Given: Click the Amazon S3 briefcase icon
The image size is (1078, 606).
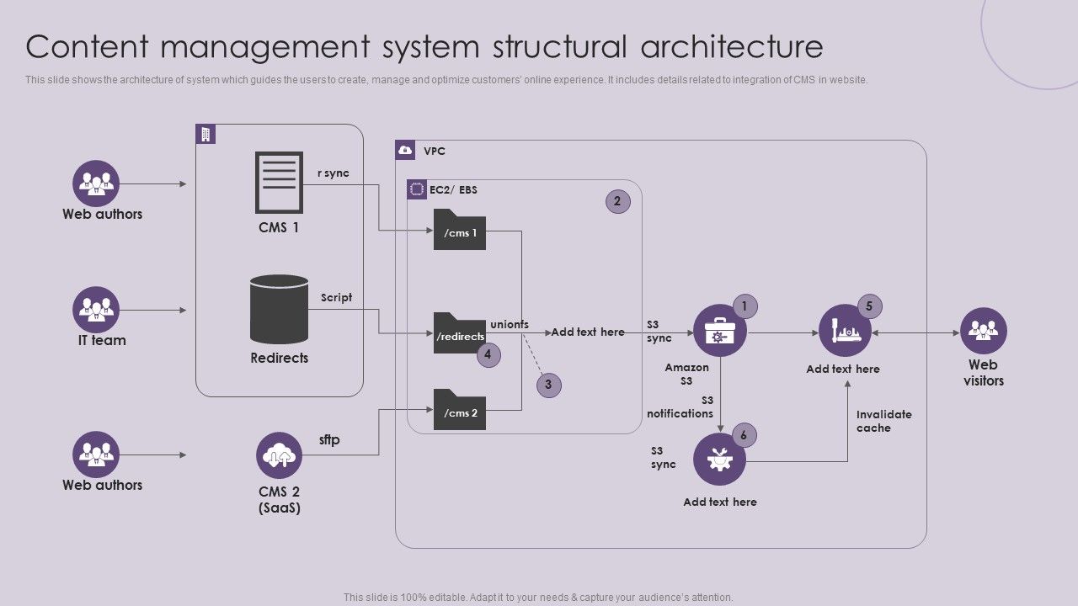Looking at the screenshot, I should (x=719, y=332).
